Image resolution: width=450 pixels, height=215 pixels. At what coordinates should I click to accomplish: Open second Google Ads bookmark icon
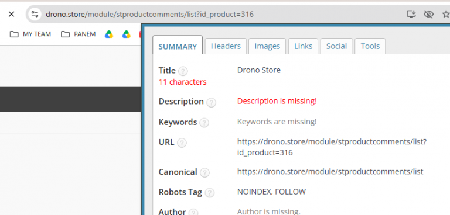coord(127,34)
